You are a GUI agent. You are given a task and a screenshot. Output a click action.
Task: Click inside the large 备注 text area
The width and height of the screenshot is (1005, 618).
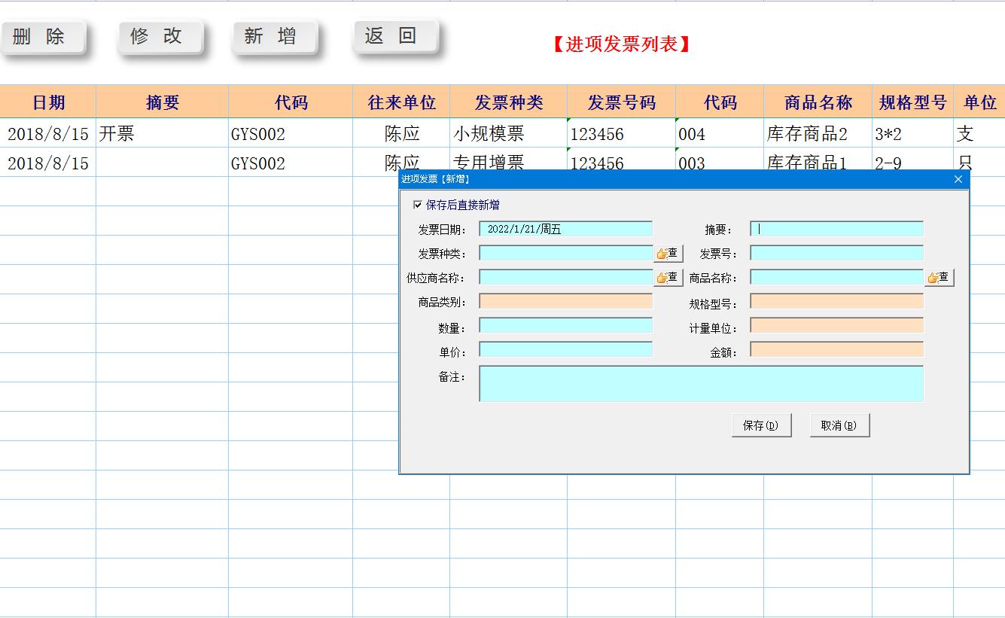click(x=700, y=384)
